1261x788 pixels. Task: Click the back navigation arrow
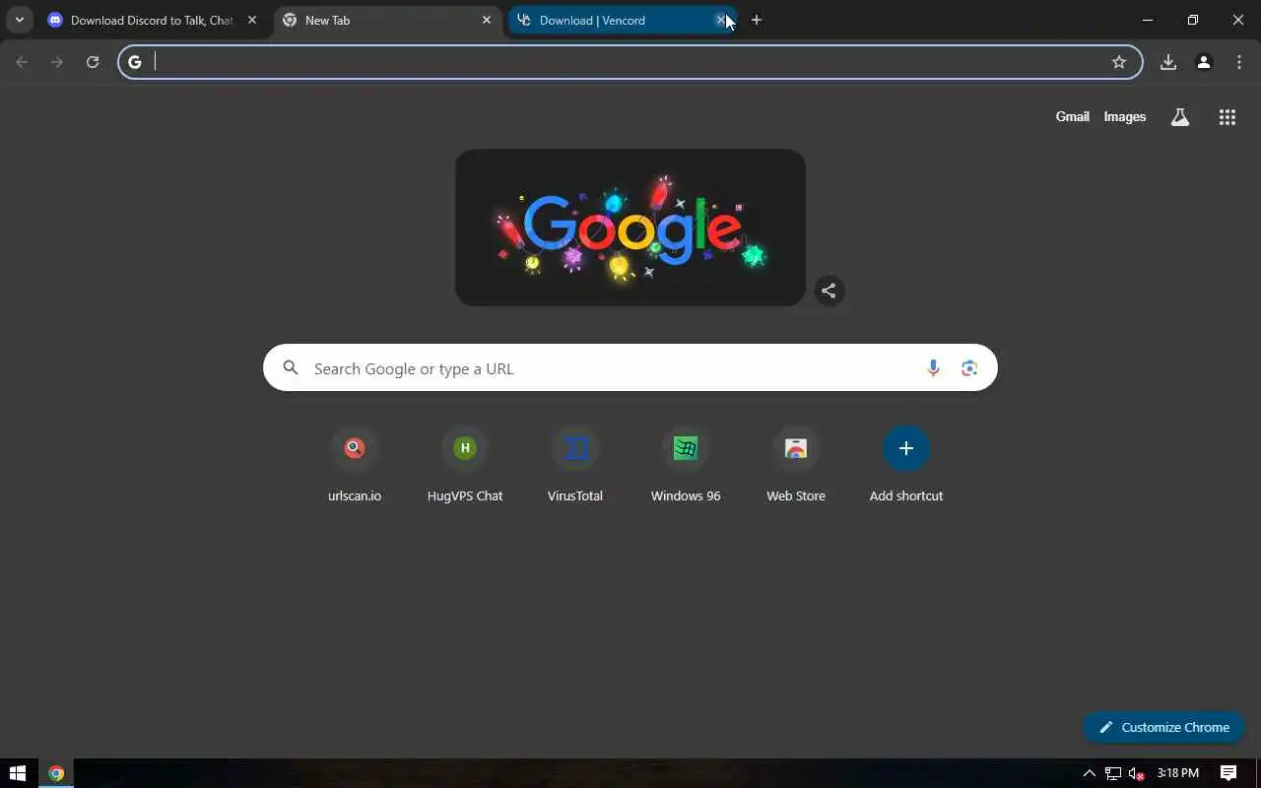pyautogui.click(x=22, y=62)
